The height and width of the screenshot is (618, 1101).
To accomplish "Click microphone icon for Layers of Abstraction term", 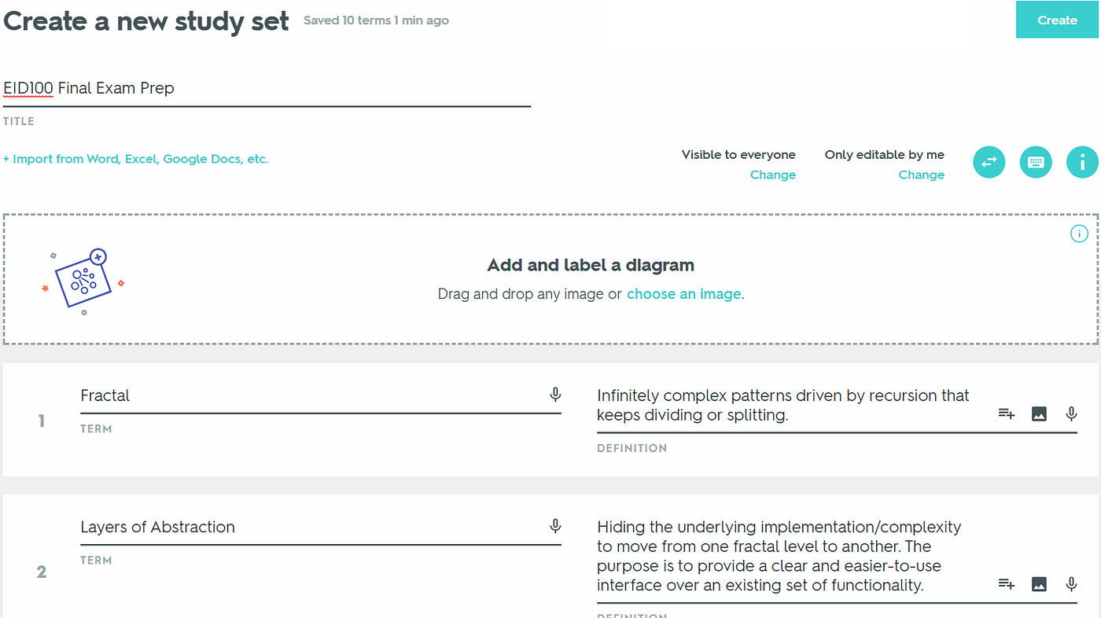I will pos(555,526).
